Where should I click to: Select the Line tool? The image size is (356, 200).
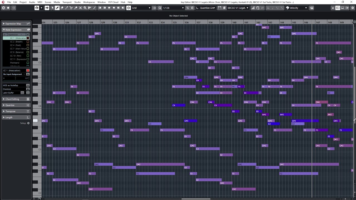click(94, 8)
